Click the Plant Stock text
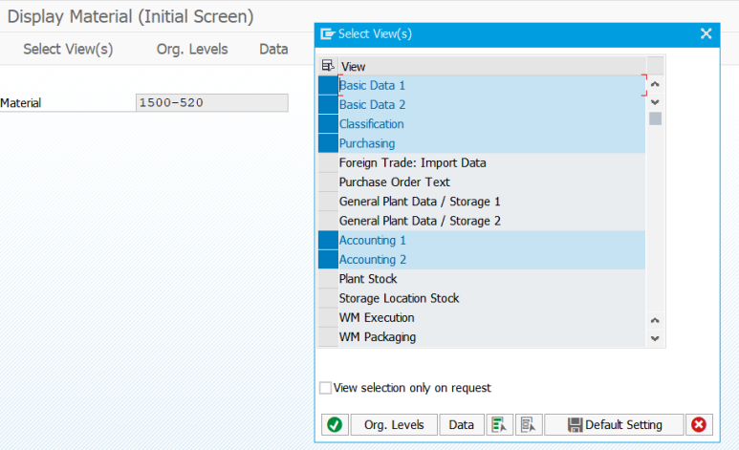 tap(368, 279)
